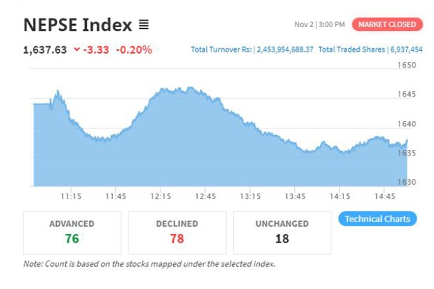Viewport: 434px width, 289px height.
Task: Click the red down arrow indicator
Action: (77, 50)
